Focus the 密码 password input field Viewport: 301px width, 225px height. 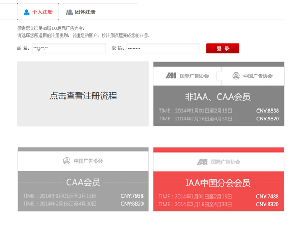[163, 48]
